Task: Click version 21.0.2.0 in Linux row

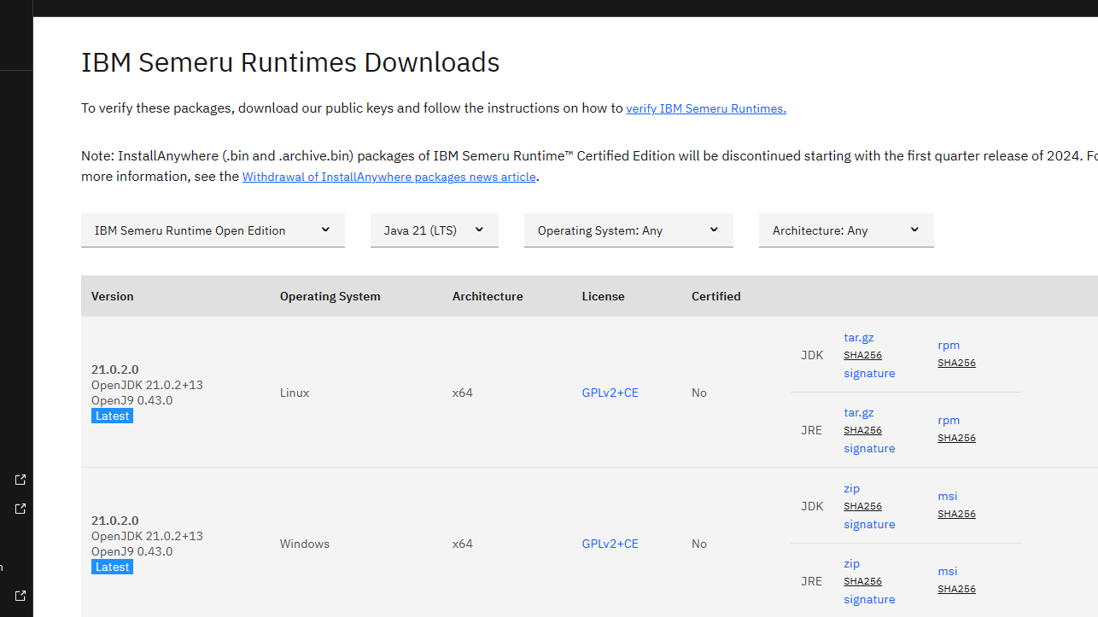Action: pos(115,370)
